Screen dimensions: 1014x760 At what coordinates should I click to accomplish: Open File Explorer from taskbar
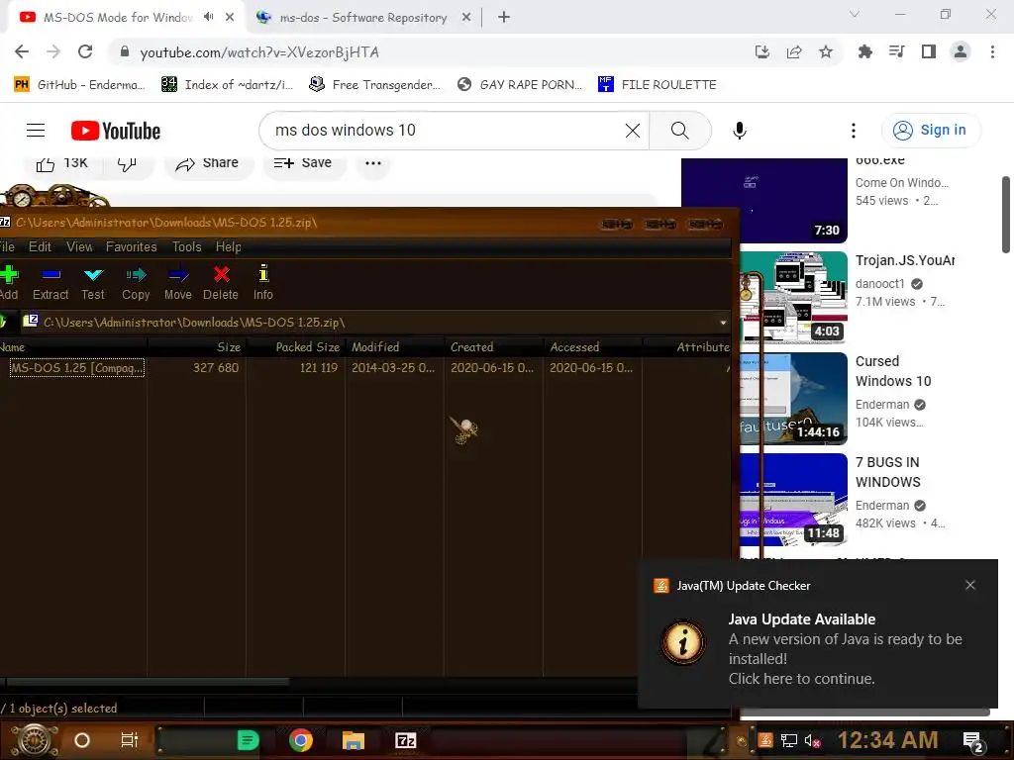[x=354, y=740]
